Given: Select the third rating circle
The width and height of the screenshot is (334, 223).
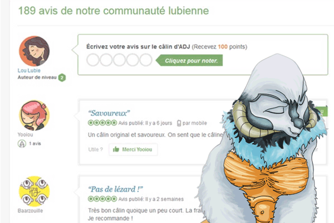Looking at the screenshot, I should (x=119, y=60).
